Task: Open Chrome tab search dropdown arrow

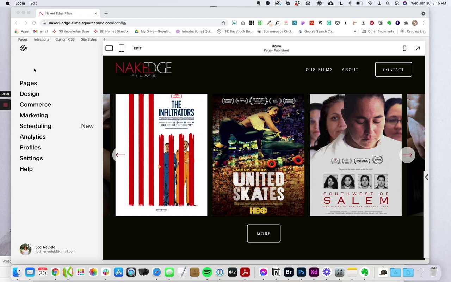Action: [423, 13]
